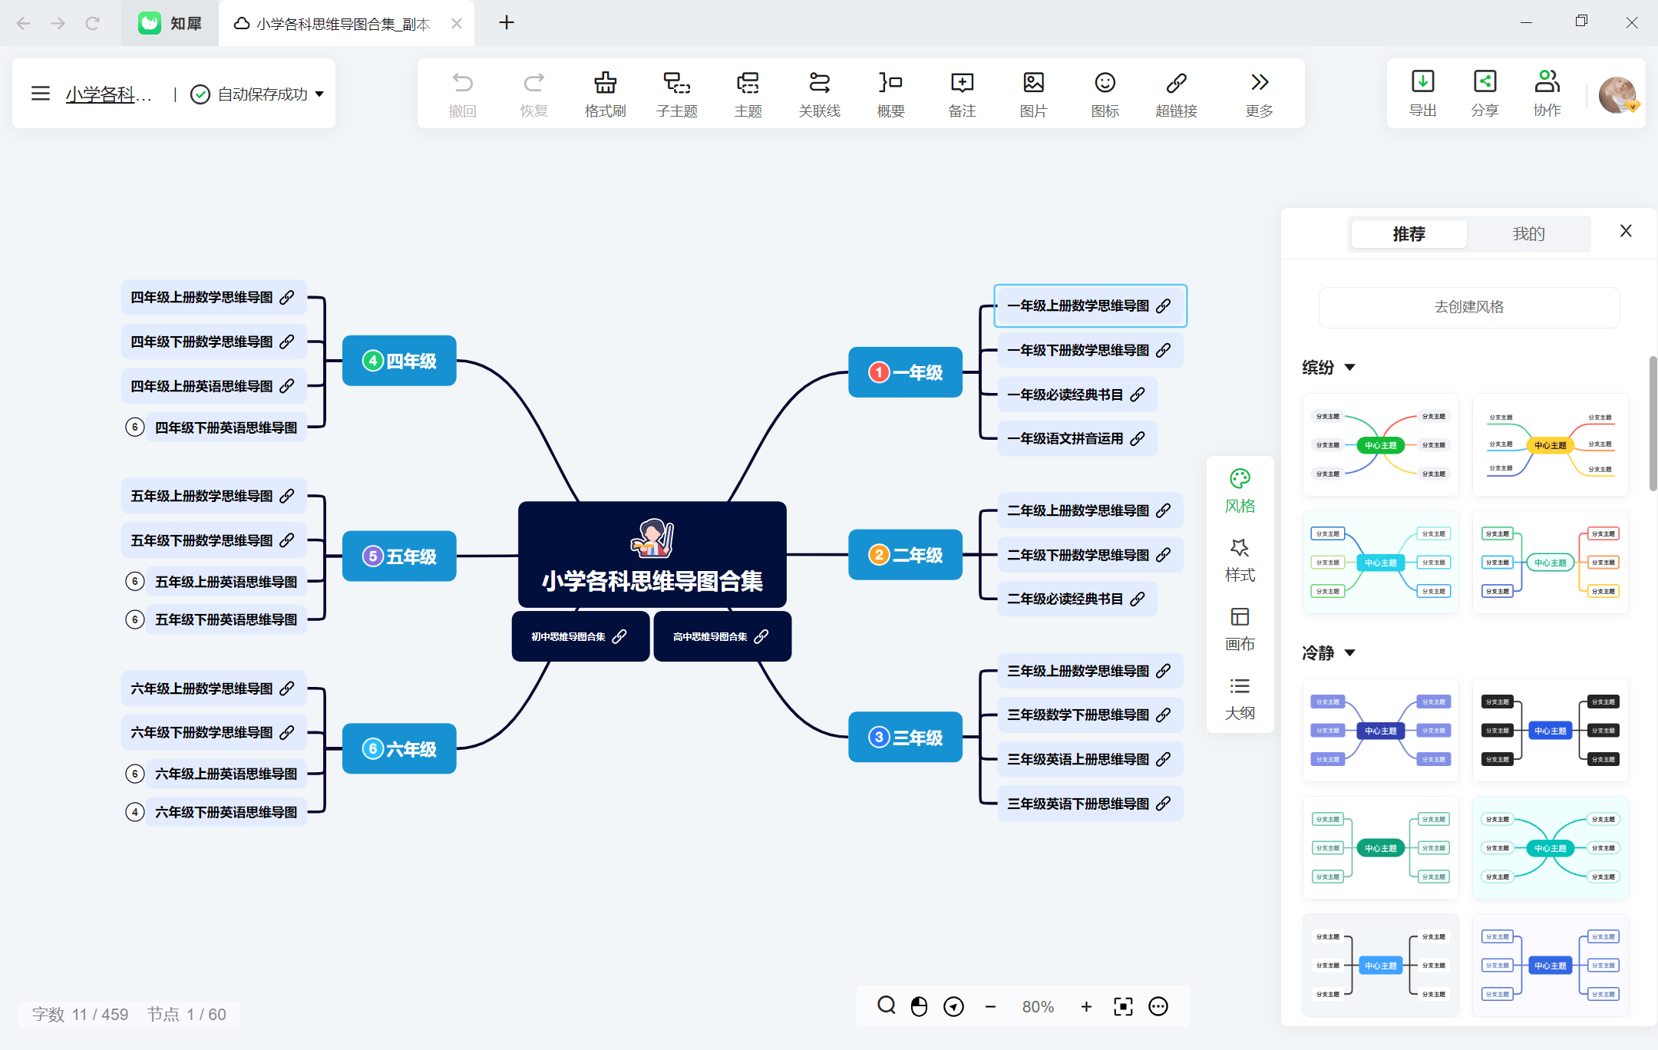Select the 初中思维导图合集 node
Image resolution: width=1658 pixels, height=1050 pixels.
(x=580, y=636)
